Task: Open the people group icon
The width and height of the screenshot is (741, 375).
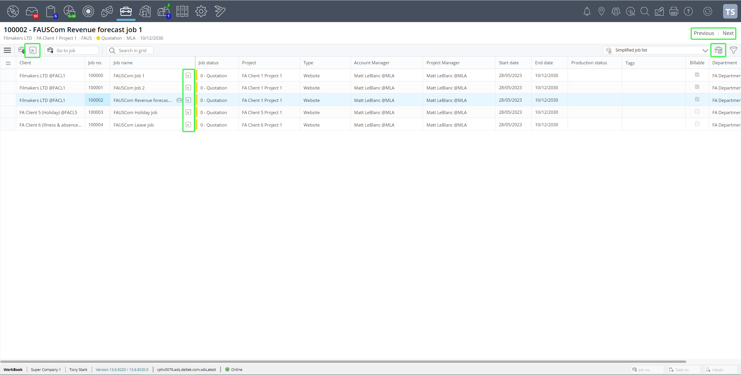Action: click(616, 11)
